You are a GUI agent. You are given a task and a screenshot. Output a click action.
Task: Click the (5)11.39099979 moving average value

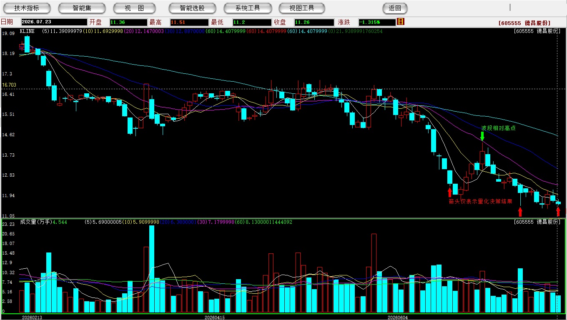click(63, 31)
